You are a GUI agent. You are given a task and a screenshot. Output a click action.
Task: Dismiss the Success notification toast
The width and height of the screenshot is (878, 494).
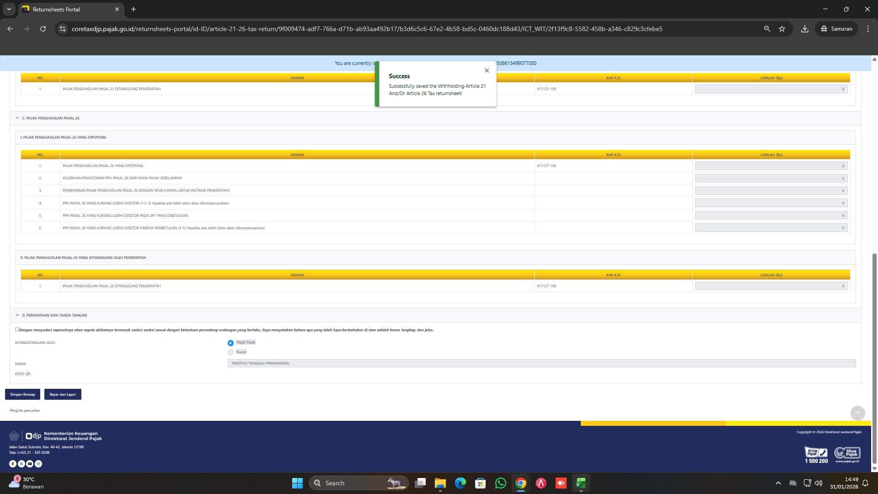click(x=487, y=70)
